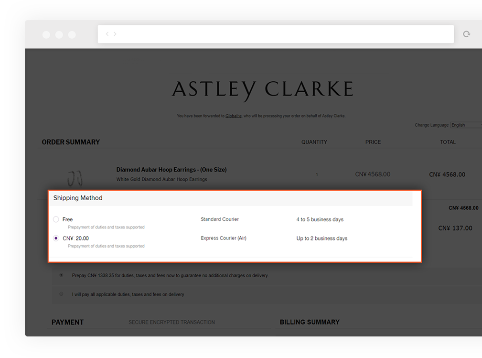This screenshot has height=358, width=482.
Task: Click the Shipping Method heading
Action: coord(78,198)
